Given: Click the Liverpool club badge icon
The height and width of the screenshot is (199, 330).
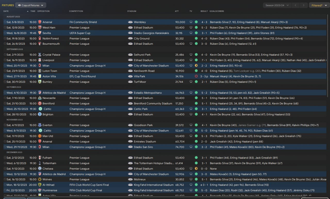Looking at the screenshot, I should click(x=40, y=60).
